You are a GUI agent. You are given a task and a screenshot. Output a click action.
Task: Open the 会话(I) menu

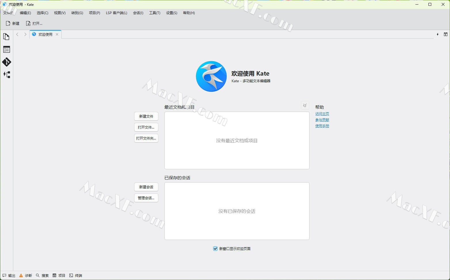click(138, 13)
